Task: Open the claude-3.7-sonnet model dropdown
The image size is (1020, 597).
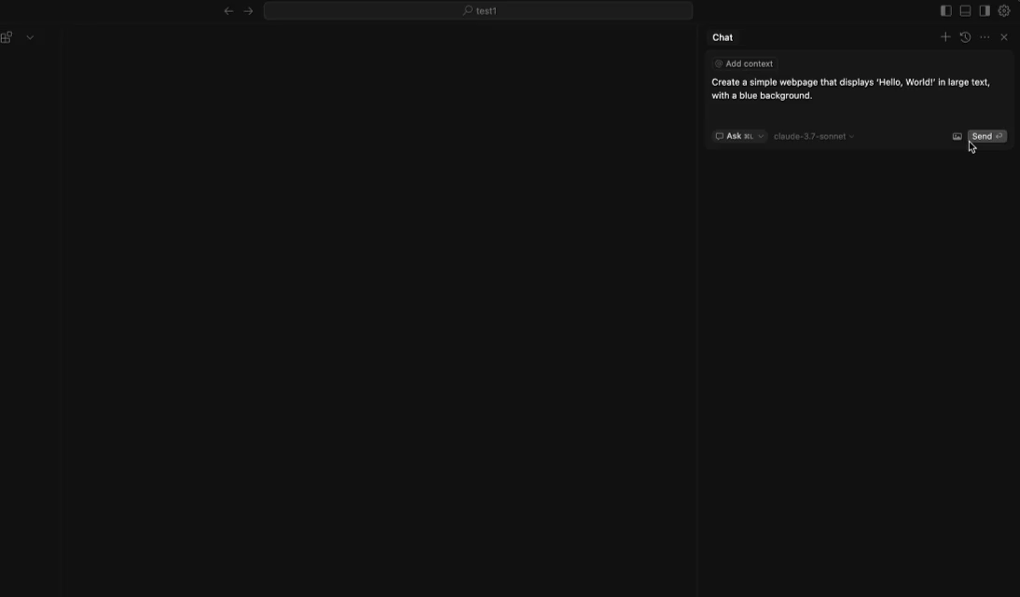Action: (814, 136)
